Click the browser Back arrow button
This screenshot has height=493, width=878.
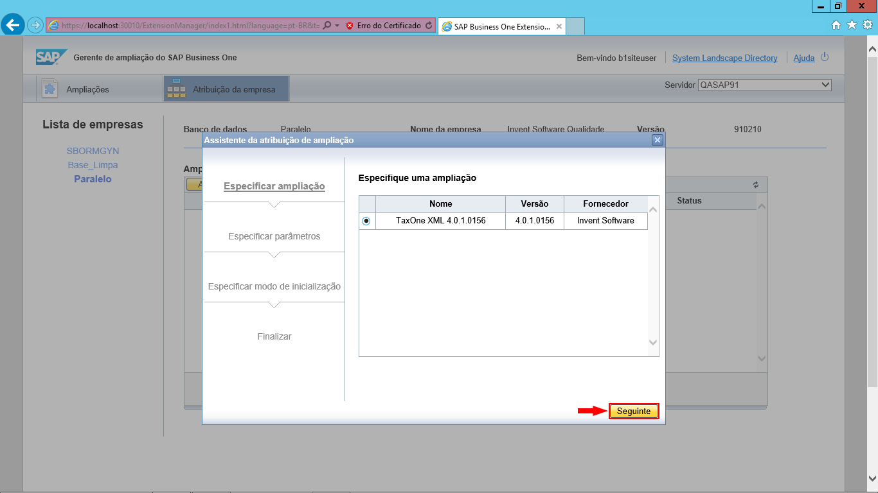(x=13, y=25)
